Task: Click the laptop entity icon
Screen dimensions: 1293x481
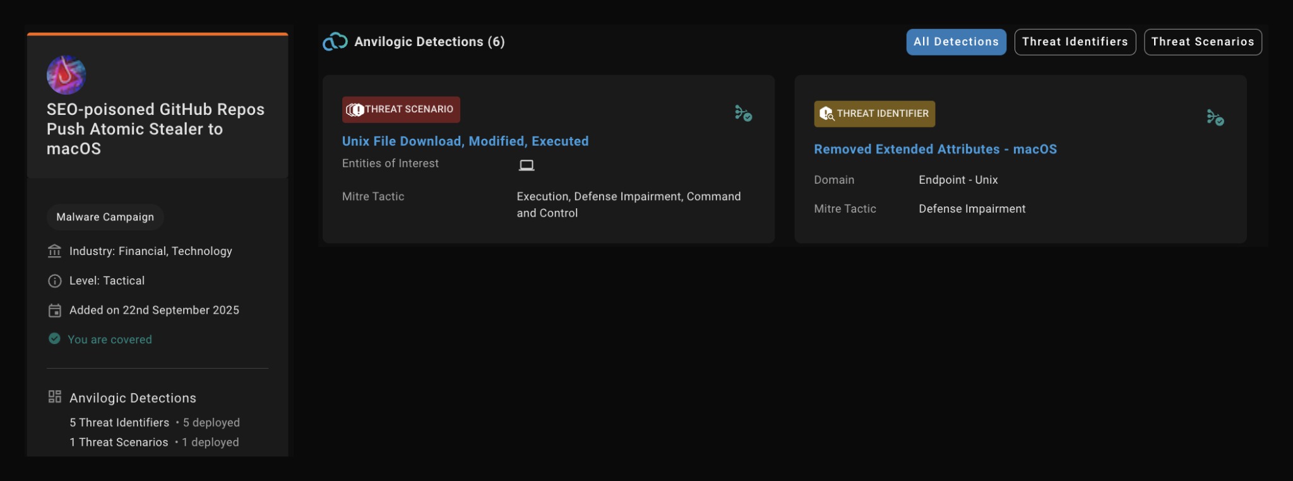Action: click(527, 165)
